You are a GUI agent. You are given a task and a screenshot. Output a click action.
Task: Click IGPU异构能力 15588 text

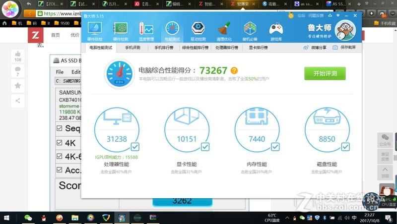(117, 157)
